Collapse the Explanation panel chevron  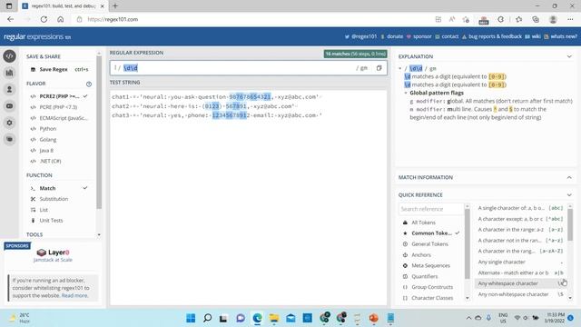pos(569,56)
